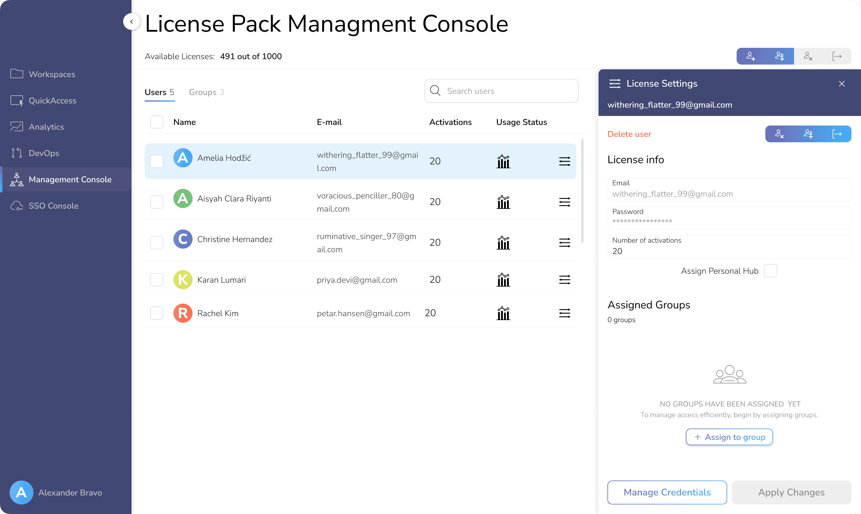Open license settings for Karan Lumari row

pyautogui.click(x=564, y=280)
